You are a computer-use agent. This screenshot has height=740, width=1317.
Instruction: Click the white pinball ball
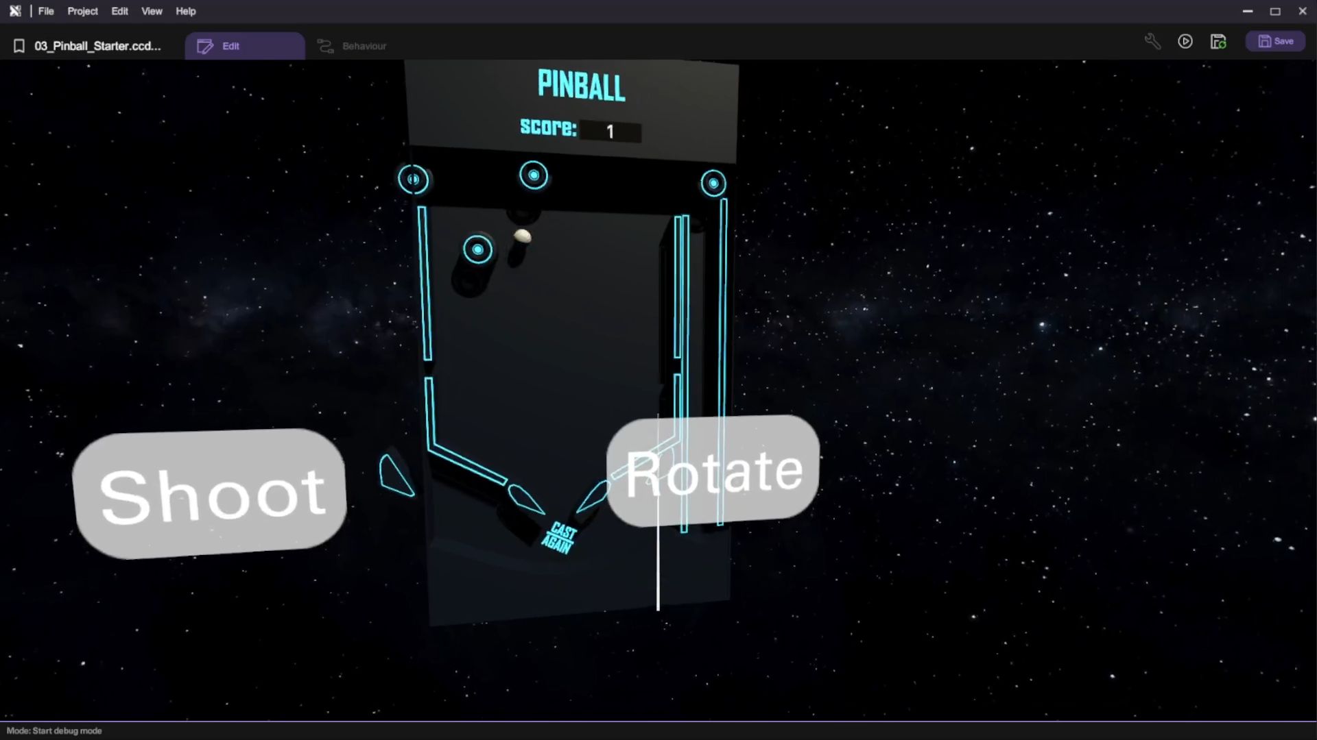(x=523, y=236)
